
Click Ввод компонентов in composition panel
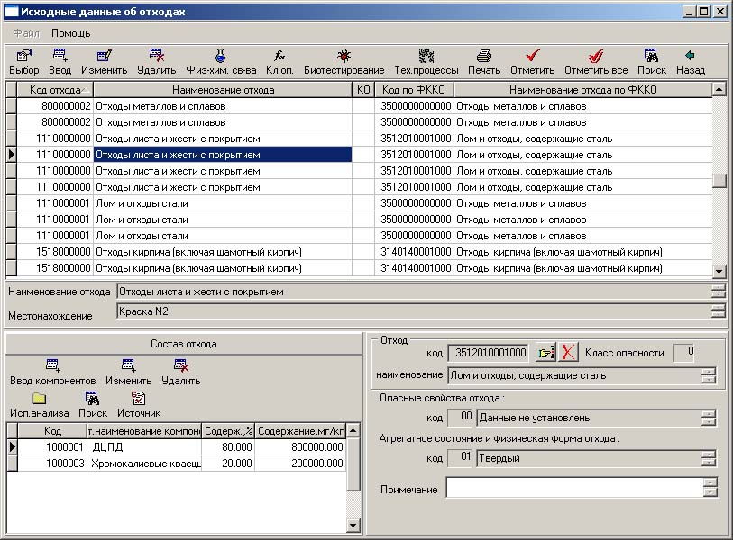[x=52, y=373]
